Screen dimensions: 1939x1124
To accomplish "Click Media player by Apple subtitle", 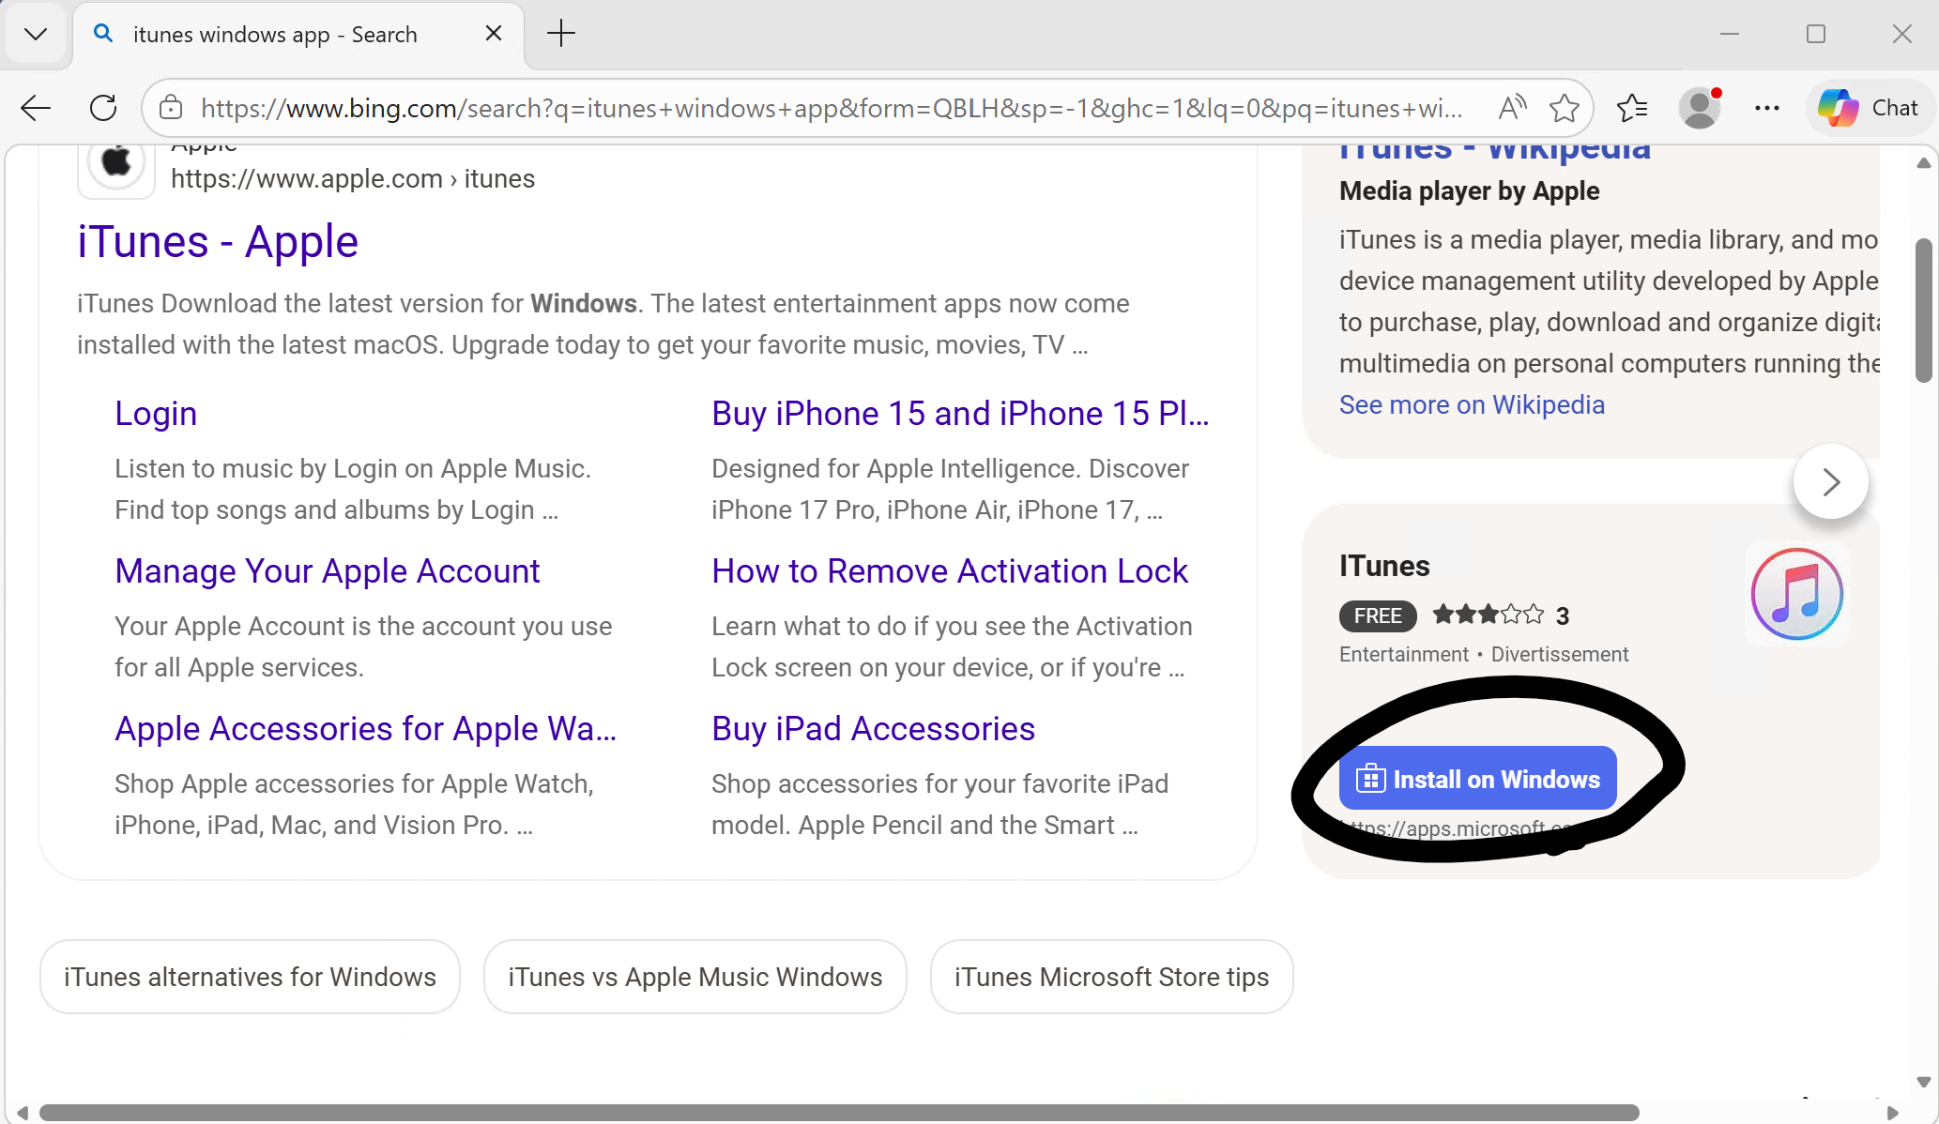I will [1469, 191].
